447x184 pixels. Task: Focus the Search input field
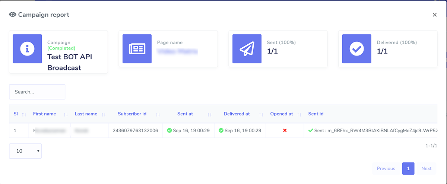coord(37,92)
